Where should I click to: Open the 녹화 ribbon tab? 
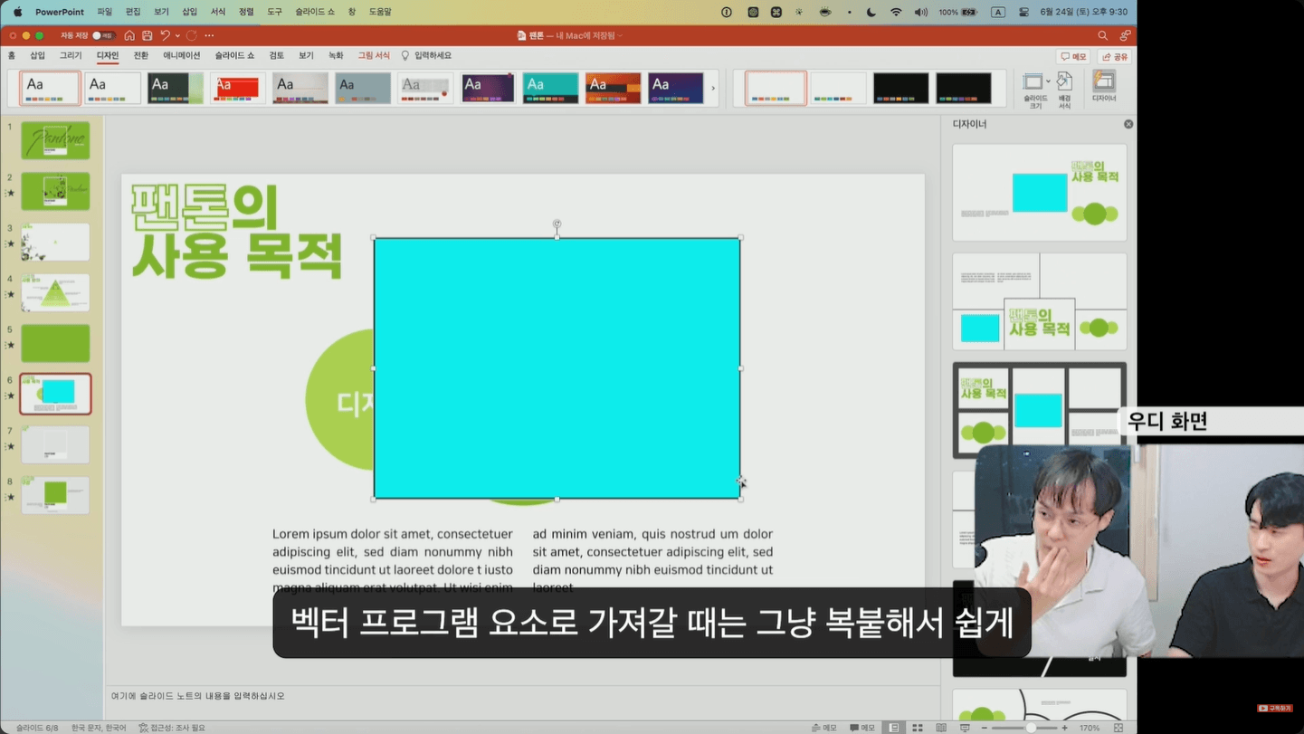pos(336,55)
